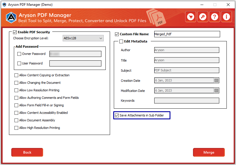Image resolution: width=236 pixels, height=165 pixels.
Task: Enable the Edit MetaData checkbox
Action: [121, 41]
